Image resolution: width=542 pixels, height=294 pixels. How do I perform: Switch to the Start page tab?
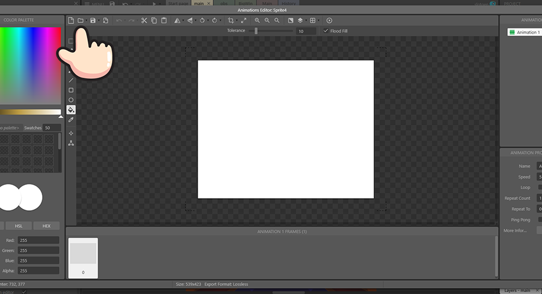[178, 3]
